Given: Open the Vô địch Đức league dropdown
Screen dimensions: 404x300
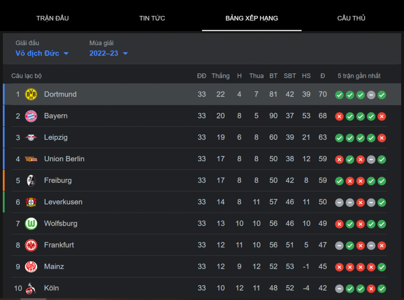Looking at the screenshot, I should [42, 53].
